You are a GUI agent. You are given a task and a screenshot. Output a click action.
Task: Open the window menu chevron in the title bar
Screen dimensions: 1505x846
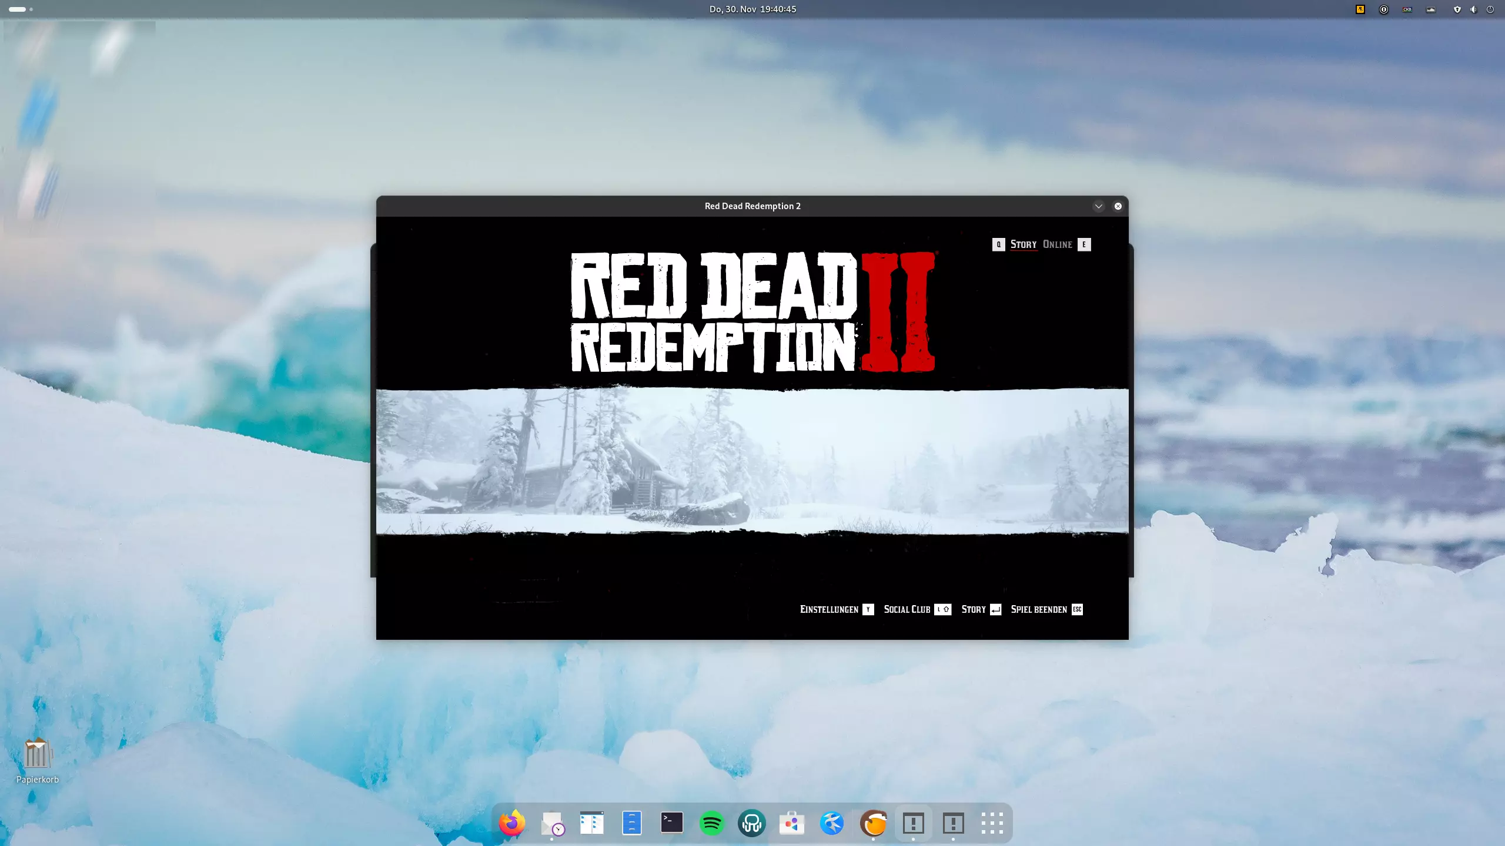click(1098, 206)
